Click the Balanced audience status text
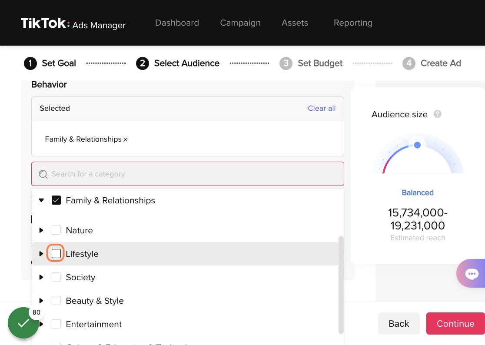The image size is (485, 345). coord(418,192)
